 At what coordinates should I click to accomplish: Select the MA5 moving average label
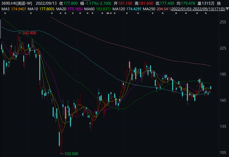click(6, 9)
